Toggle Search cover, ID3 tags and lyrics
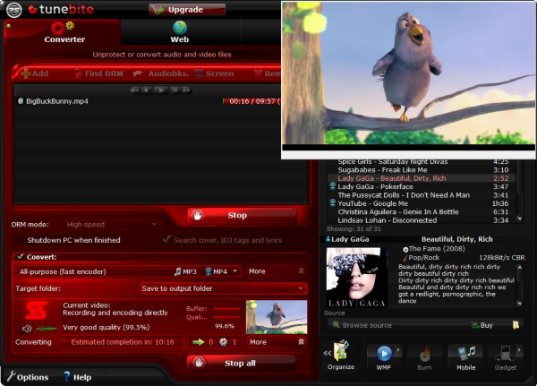Image resolution: width=537 pixels, height=386 pixels. pos(167,240)
